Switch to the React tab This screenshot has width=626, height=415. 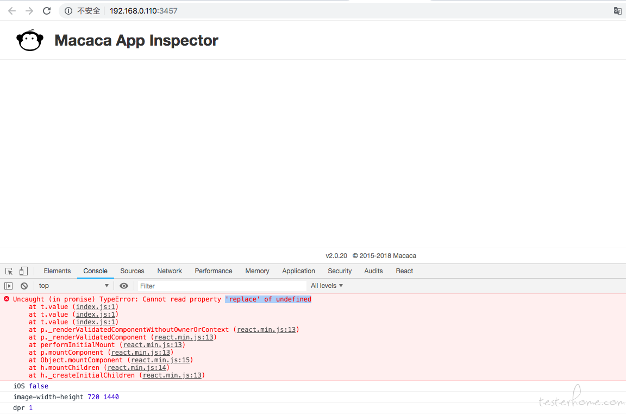[404, 271]
